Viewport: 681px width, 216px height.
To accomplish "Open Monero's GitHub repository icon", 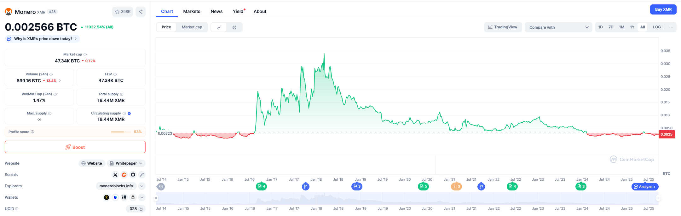I will [x=133, y=175].
